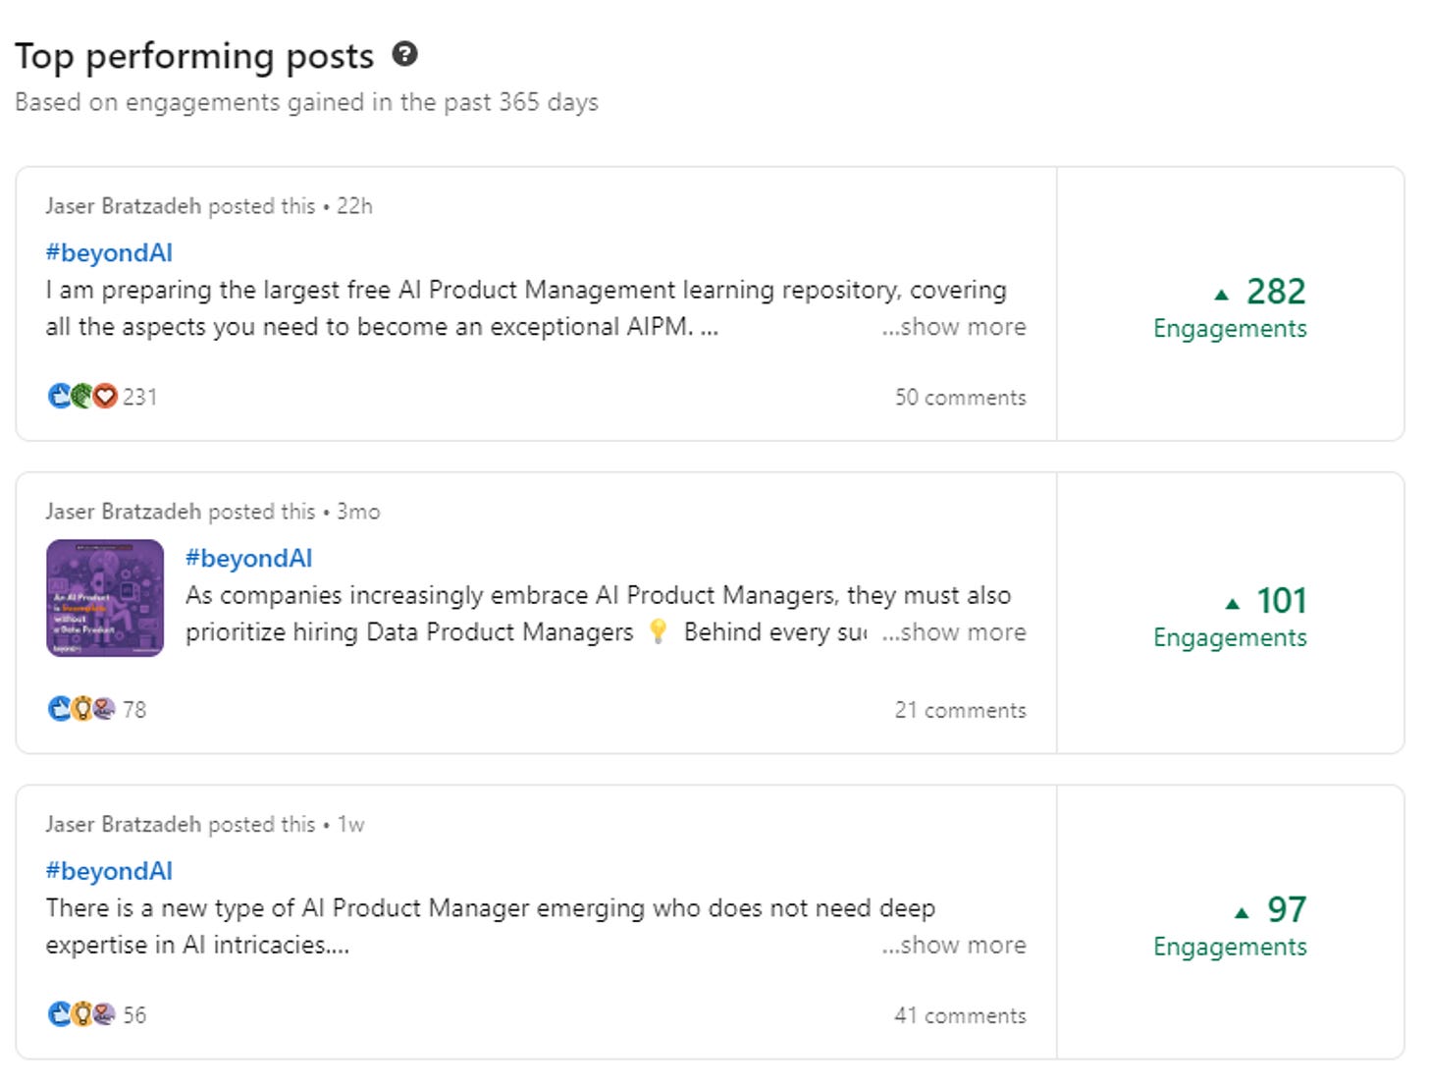View the 21 comments on second post
The height and width of the screenshot is (1089, 1429).
click(960, 710)
